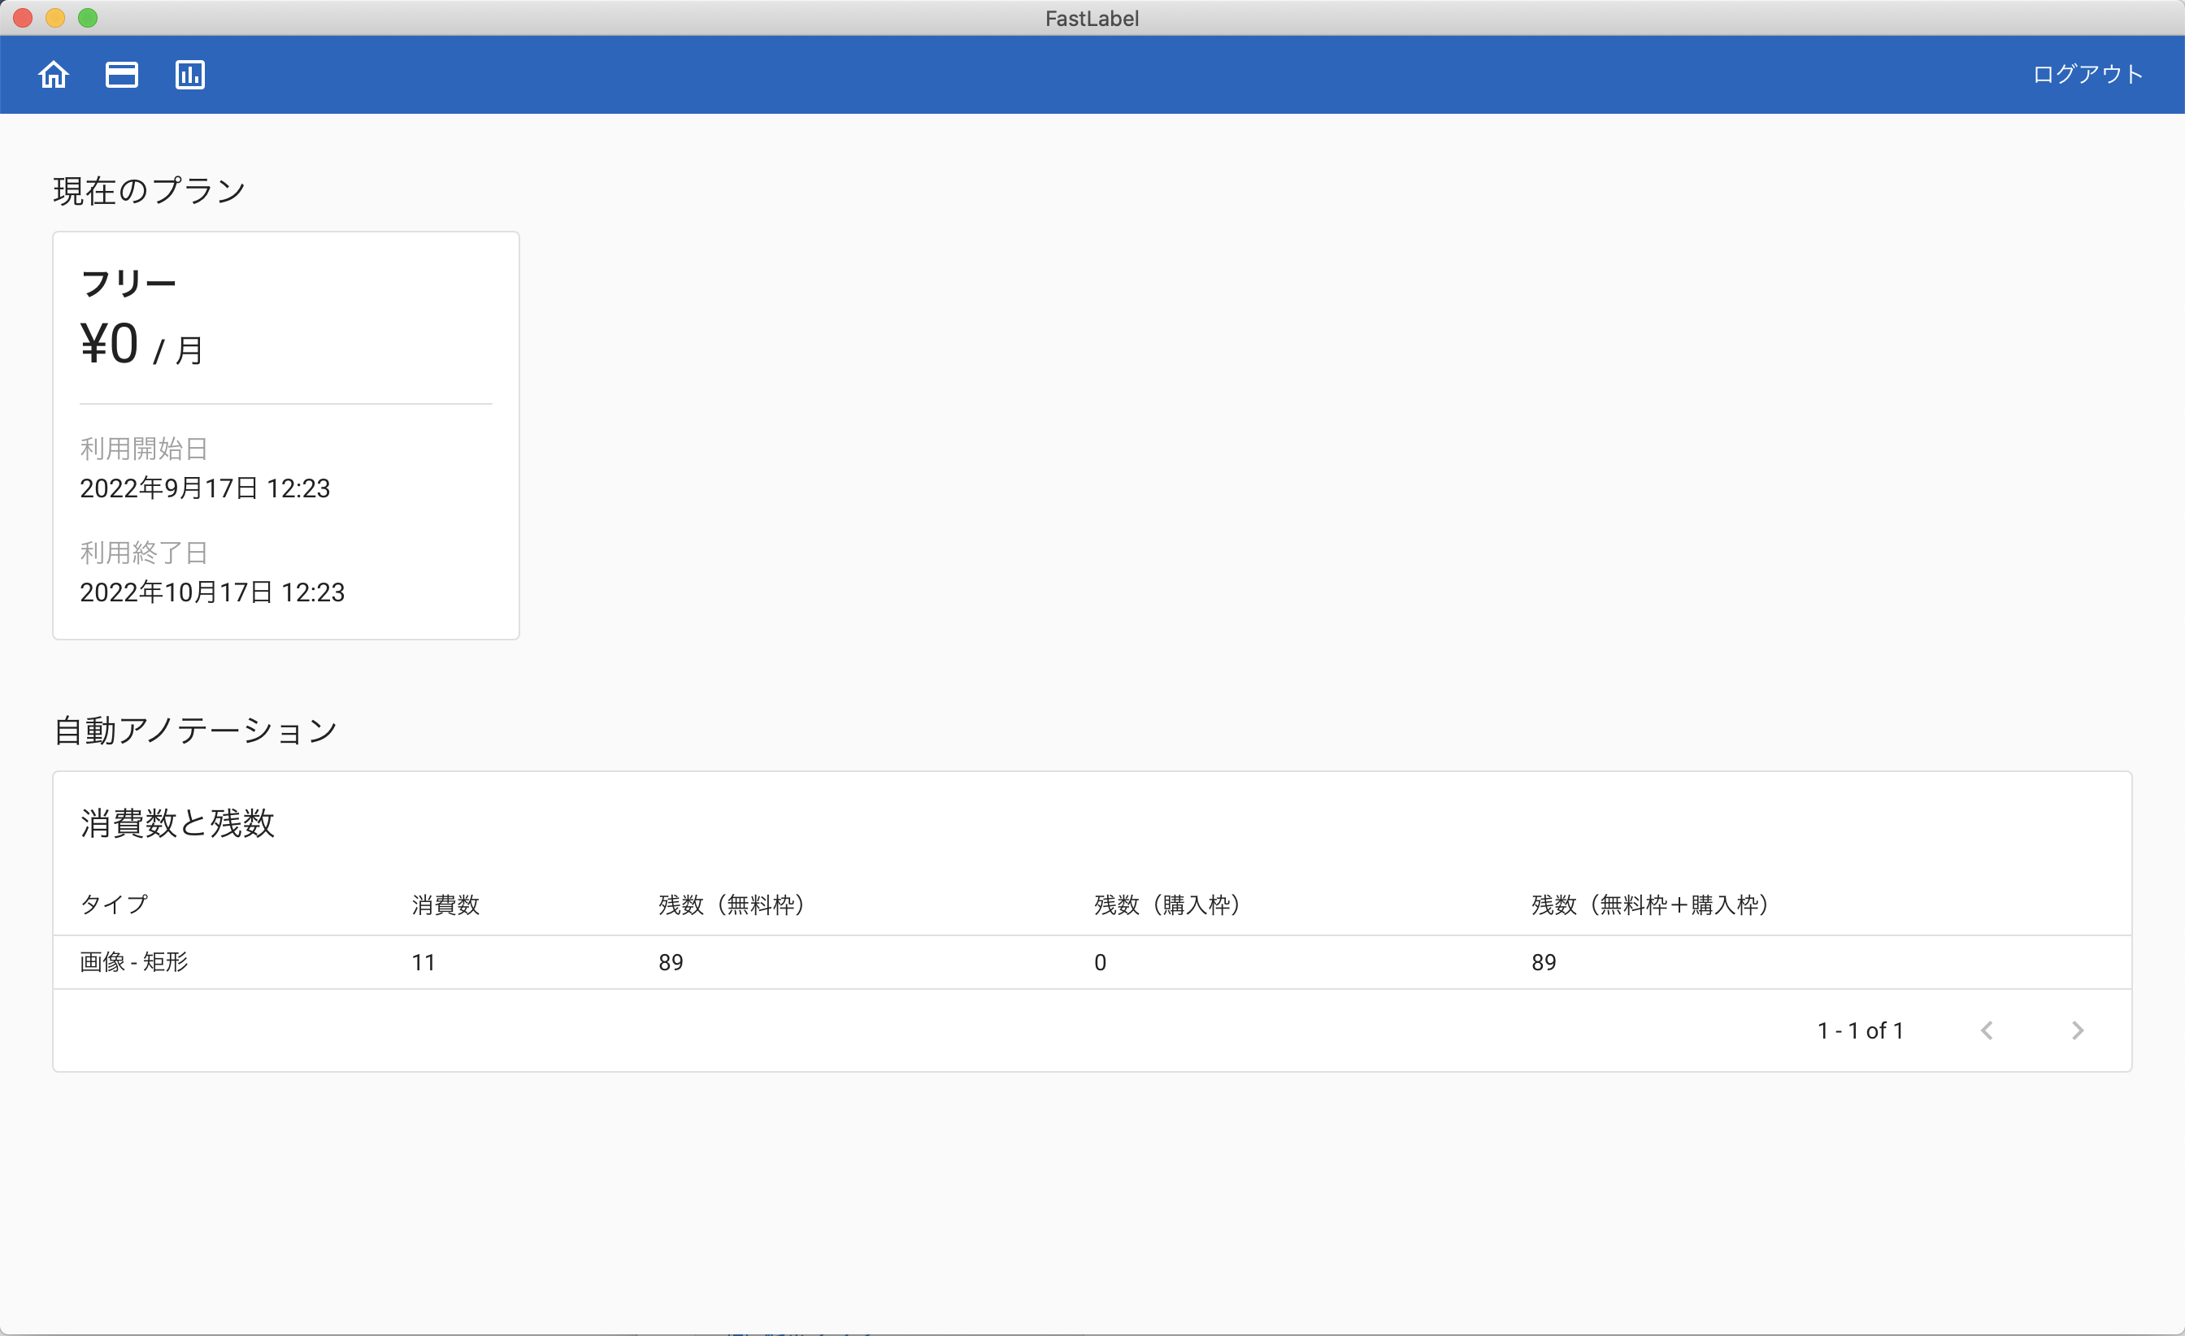The image size is (2185, 1336).
Task: Click the green window zoom button
Action: (x=88, y=18)
